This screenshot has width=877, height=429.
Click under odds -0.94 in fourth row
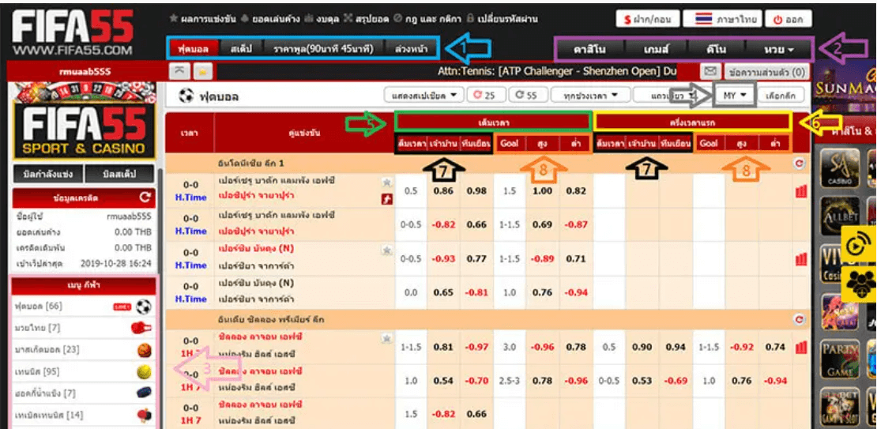tap(575, 292)
